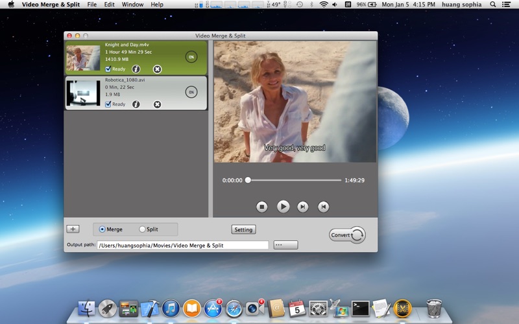The image size is (519, 324).
Task: Open Spotlight search in menu bar
Action: tap(493, 5)
